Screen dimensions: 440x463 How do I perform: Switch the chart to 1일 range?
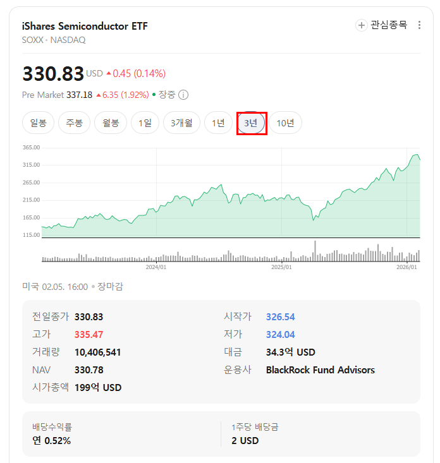pos(145,123)
